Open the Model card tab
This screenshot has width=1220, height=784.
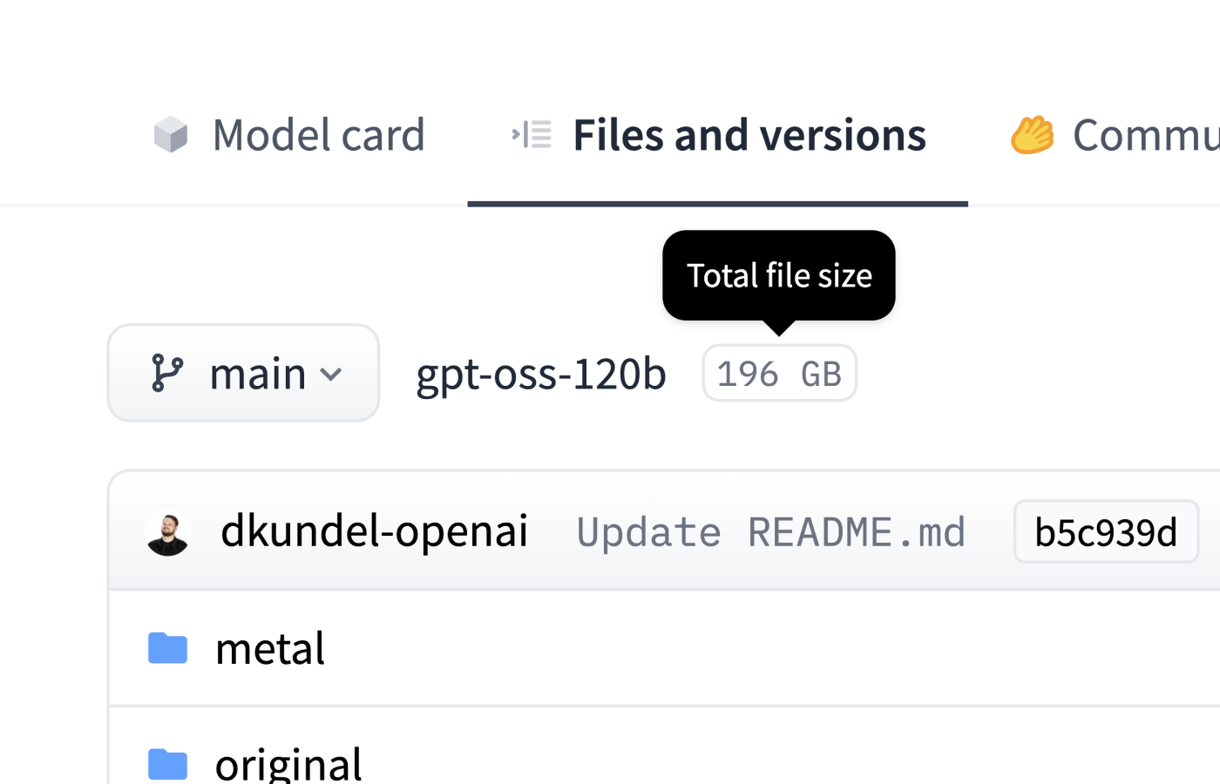point(318,135)
